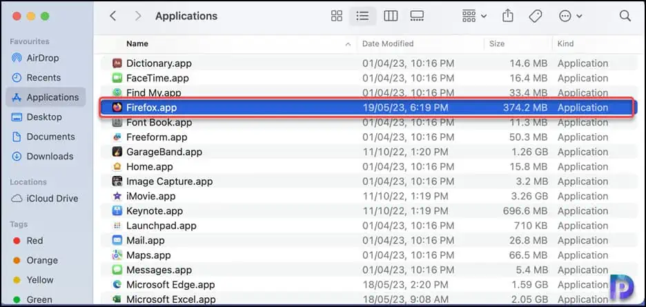Click the Mail.app icon

(117, 240)
